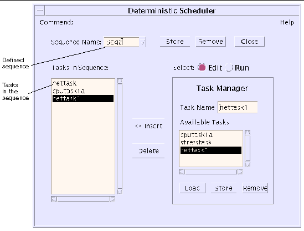
Task: Select the Edit radio button
Action: pos(202,68)
